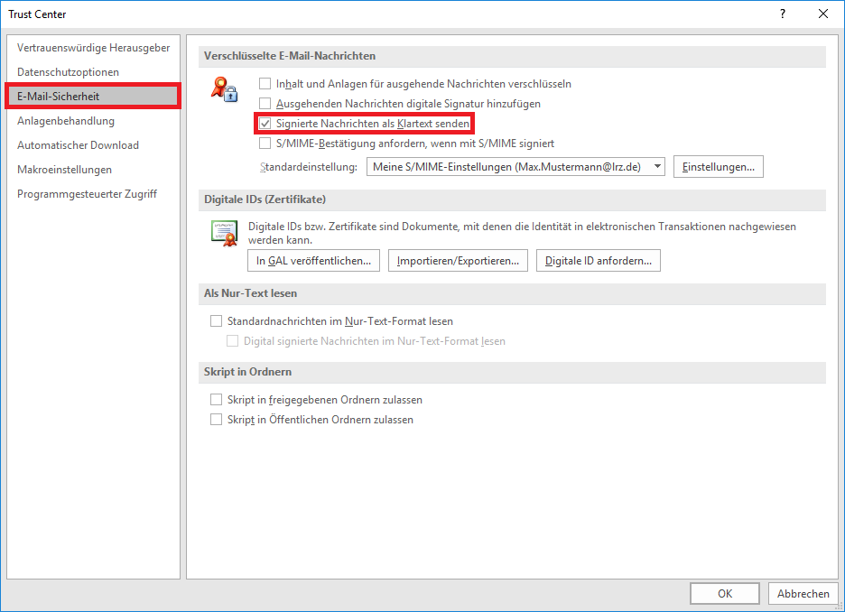Enable S/MIME-Bestätigung anfordern checkbox
The height and width of the screenshot is (612, 845).
[x=265, y=144]
